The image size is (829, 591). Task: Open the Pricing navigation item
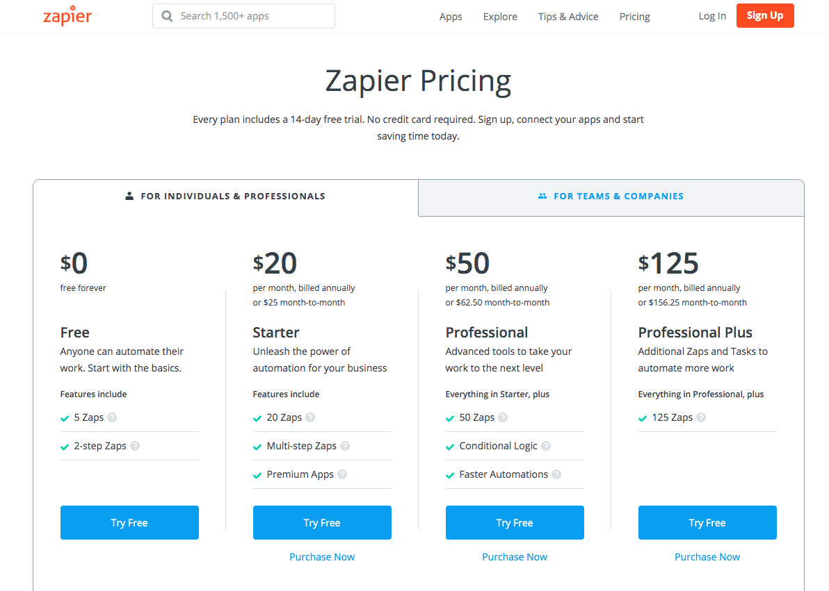634,16
